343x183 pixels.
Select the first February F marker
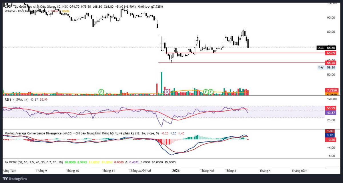click(206, 91)
